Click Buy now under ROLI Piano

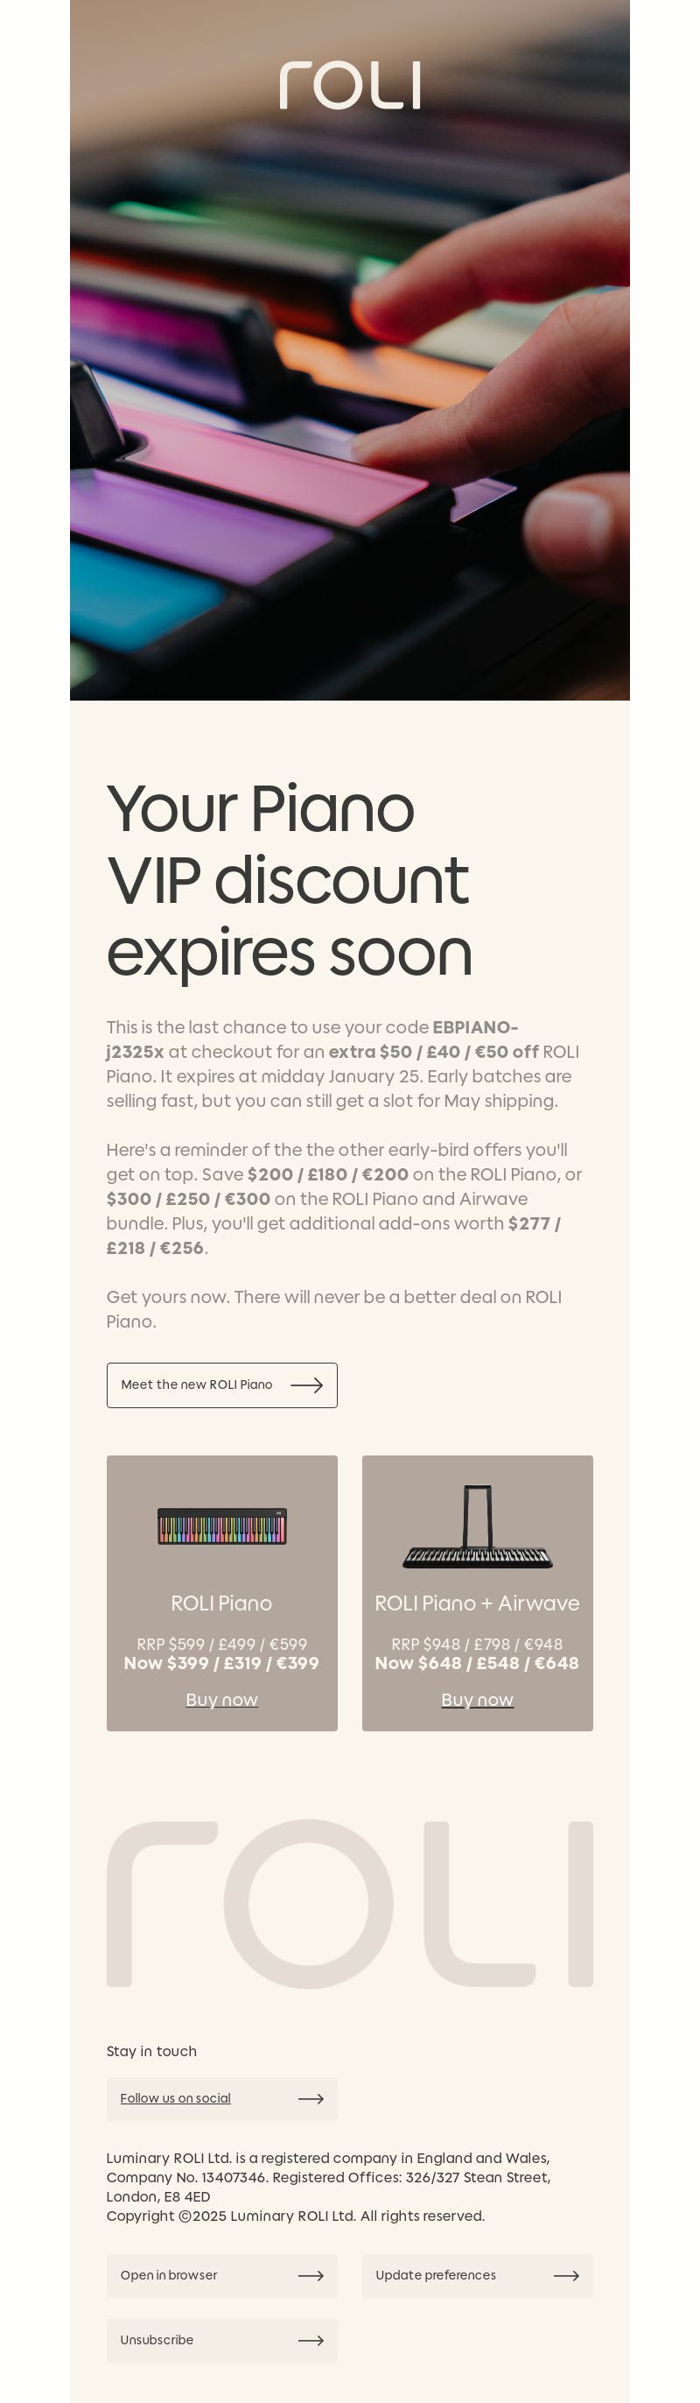[222, 1700]
